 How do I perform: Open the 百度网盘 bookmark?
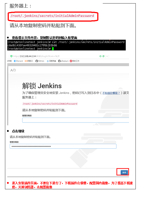[51, 61]
